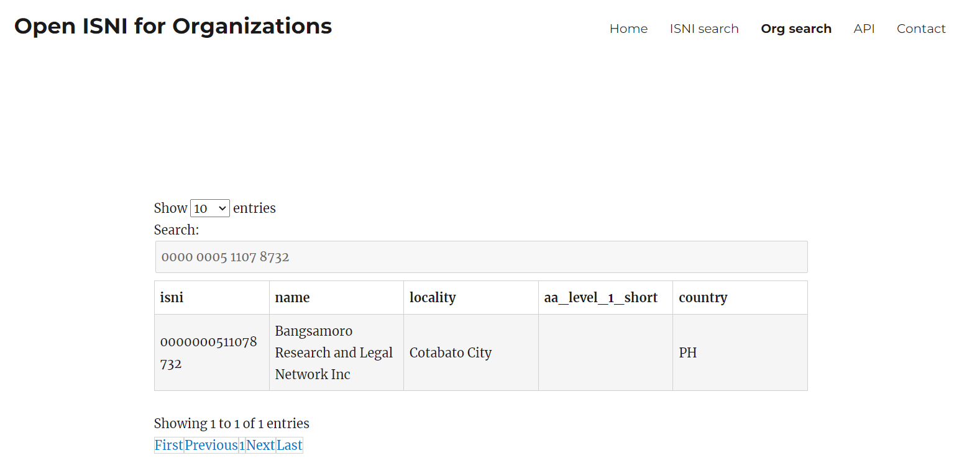
Task: Sort table by name column header
Action: (336, 298)
